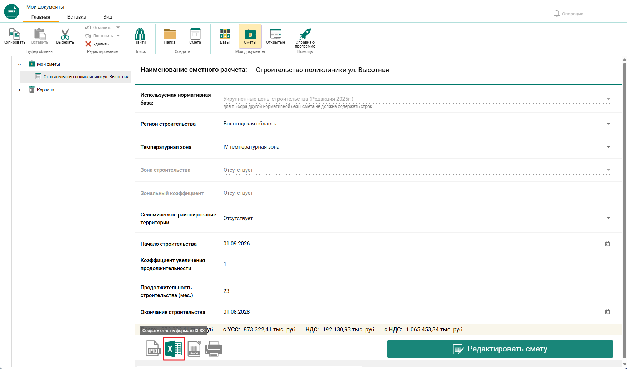The width and height of the screenshot is (627, 369).
Task: Click the 873 322,41 тыс. руб. total
Action: tap(270, 329)
